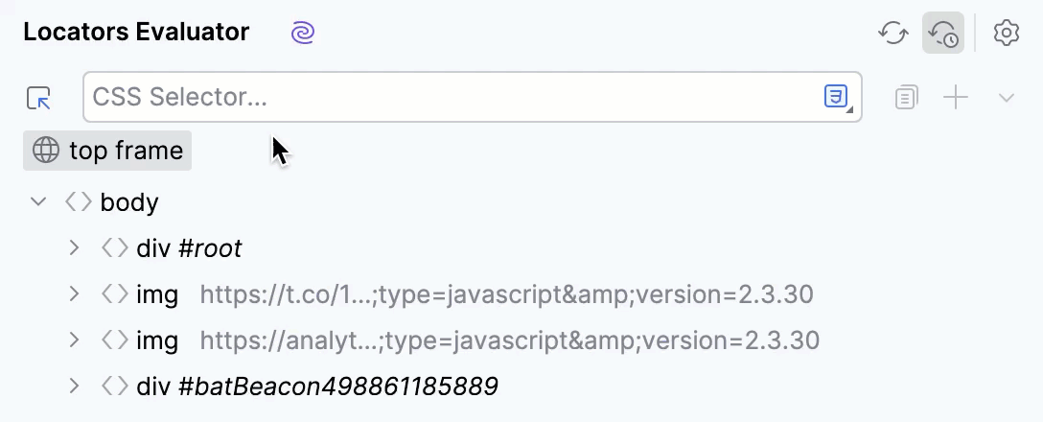Viewport: 1043px width, 422px height.
Task: Collapse the body node
Action: click(x=38, y=202)
